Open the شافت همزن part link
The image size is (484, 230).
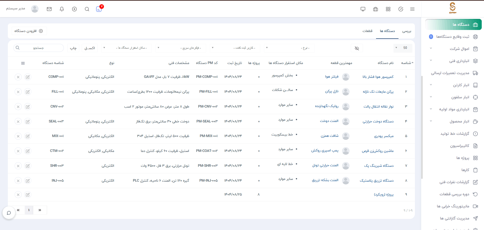point(329,136)
